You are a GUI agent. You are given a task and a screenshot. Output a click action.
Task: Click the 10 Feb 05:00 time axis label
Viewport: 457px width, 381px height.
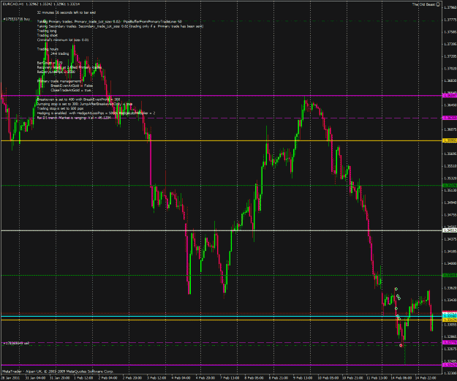pos(328,378)
